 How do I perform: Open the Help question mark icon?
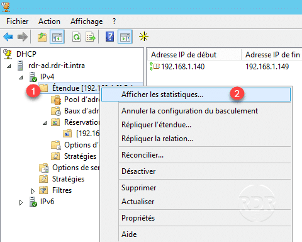click(x=109, y=37)
